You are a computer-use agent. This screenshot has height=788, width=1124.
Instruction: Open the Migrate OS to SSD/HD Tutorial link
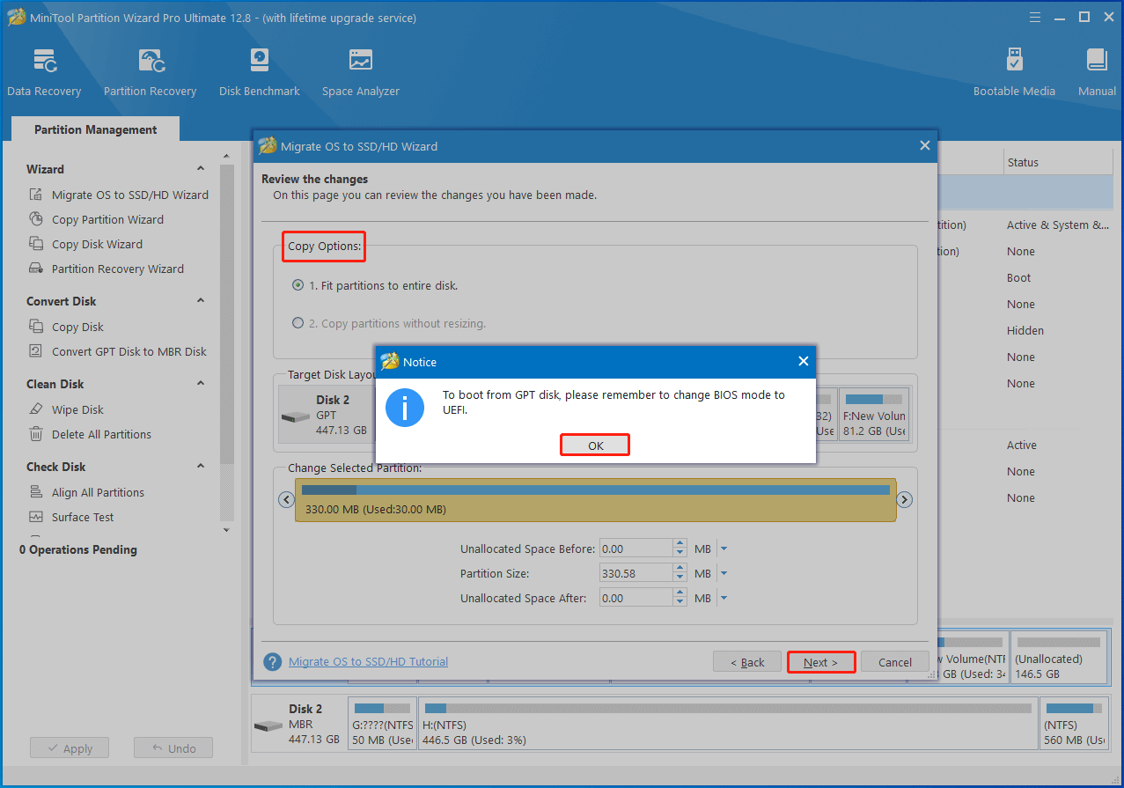click(x=368, y=661)
